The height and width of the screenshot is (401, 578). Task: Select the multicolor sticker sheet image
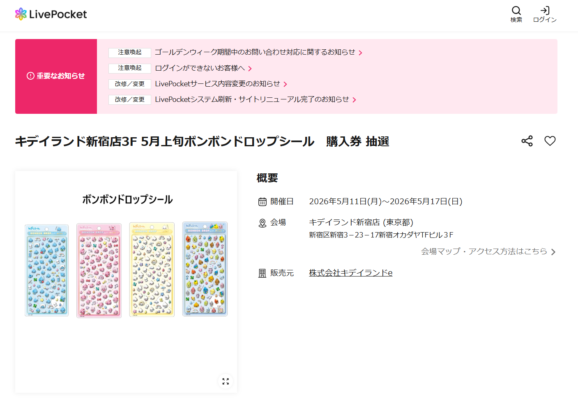tap(205, 269)
